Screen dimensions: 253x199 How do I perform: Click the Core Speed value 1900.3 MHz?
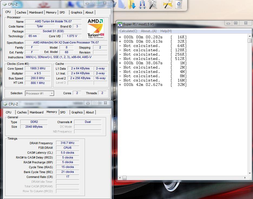[x=38, y=68]
